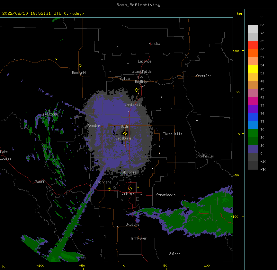Click the Banff label
Screen dimensions: 277x270
pos(40,182)
